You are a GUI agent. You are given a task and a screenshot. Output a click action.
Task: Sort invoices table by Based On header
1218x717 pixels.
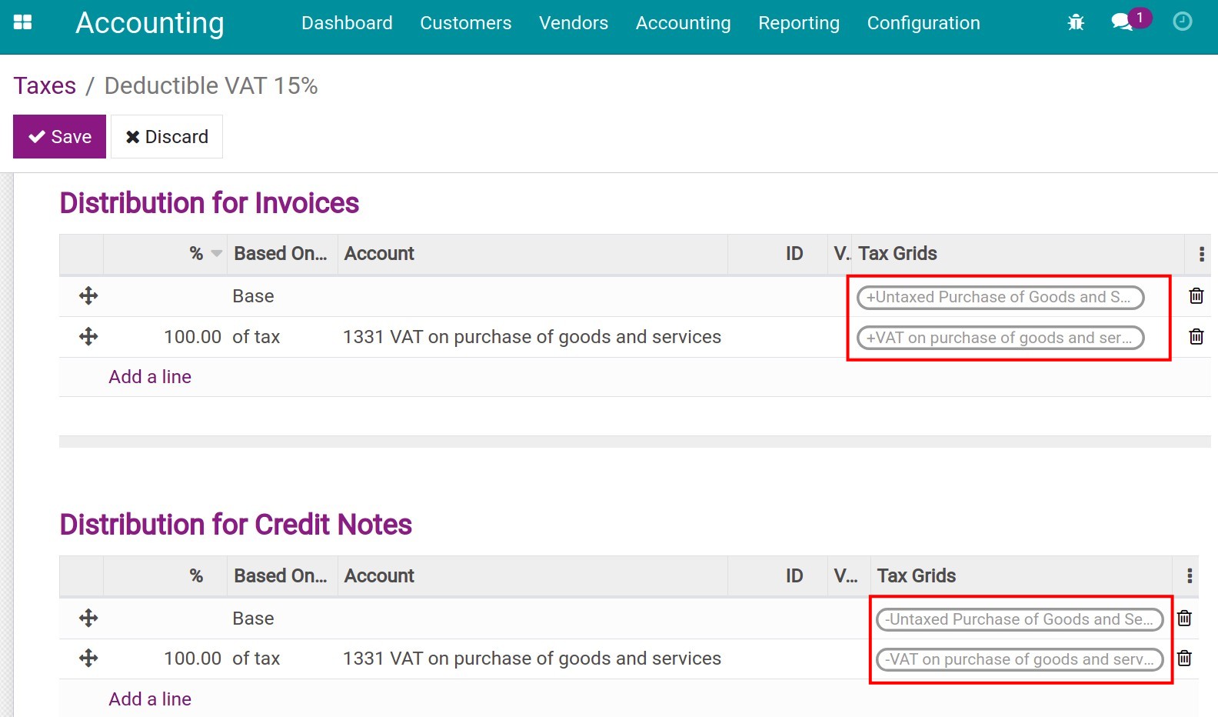point(281,254)
